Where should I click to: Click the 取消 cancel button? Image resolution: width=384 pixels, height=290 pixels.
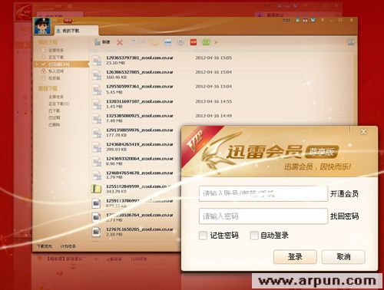343,256
